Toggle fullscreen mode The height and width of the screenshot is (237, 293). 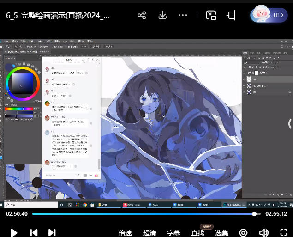284,232
